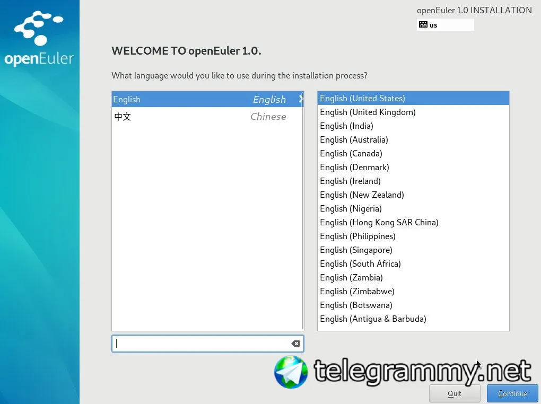
Task: Choose English (New Zealand) locale
Action: (413, 195)
